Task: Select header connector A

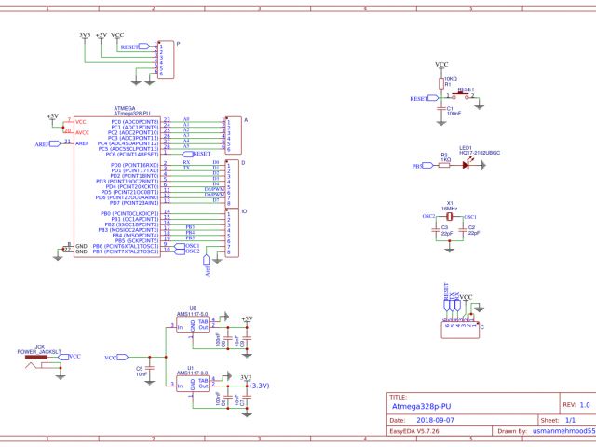Action: point(233,135)
